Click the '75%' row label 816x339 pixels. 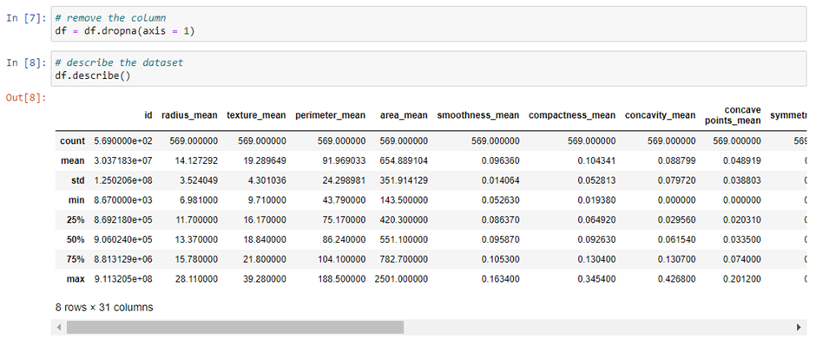[x=76, y=259]
